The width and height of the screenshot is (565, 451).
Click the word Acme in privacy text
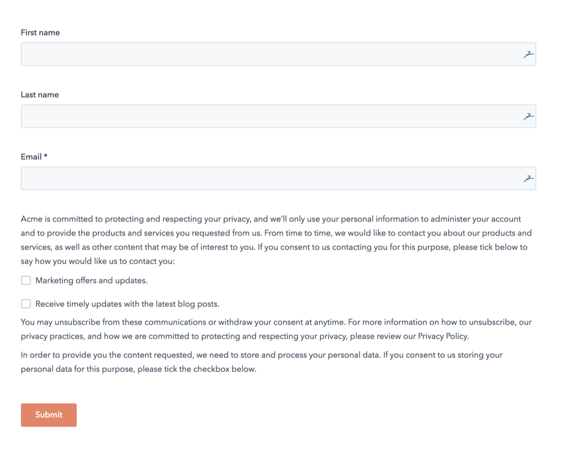pos(31,219)
